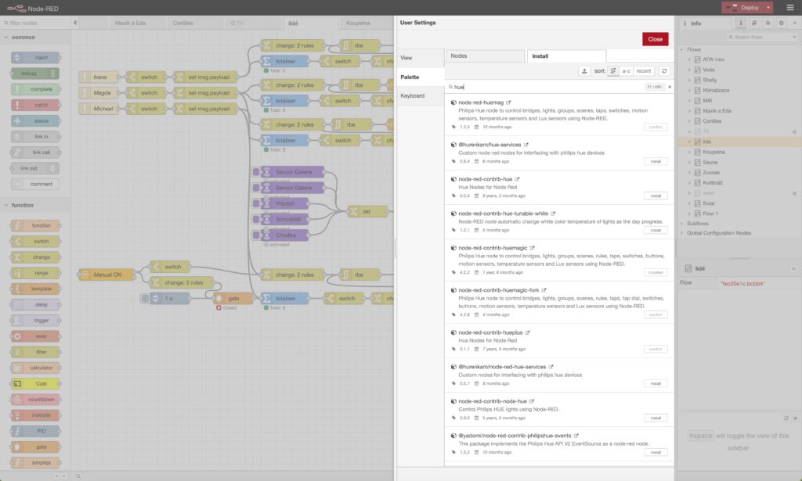Install @hurenkam/node-red-hue-services package
Screen dimensions: 802x481
click(x=656, y=383)
